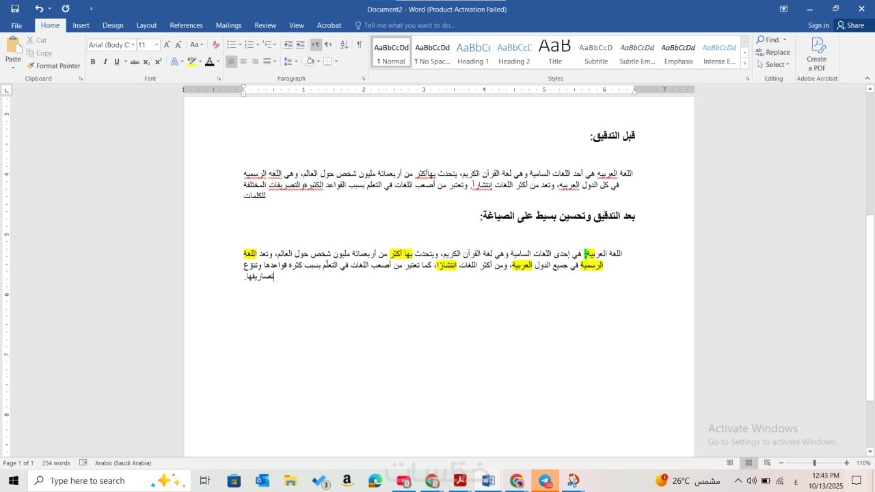Image resolution: width=875 pixels, height=492 pixels.
Task: Apply the Heading 1 style
Action: [x=473, y=52]
